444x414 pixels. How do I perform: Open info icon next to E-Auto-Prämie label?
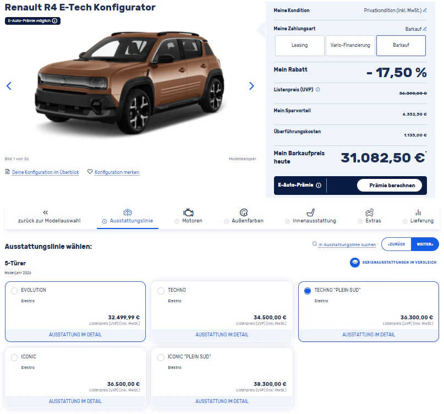[x=319, y=185]
